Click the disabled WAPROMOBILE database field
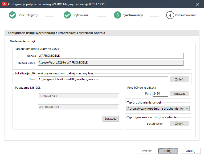 coord(78,107)
